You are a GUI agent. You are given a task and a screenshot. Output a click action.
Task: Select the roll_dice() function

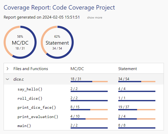(30, 98)
